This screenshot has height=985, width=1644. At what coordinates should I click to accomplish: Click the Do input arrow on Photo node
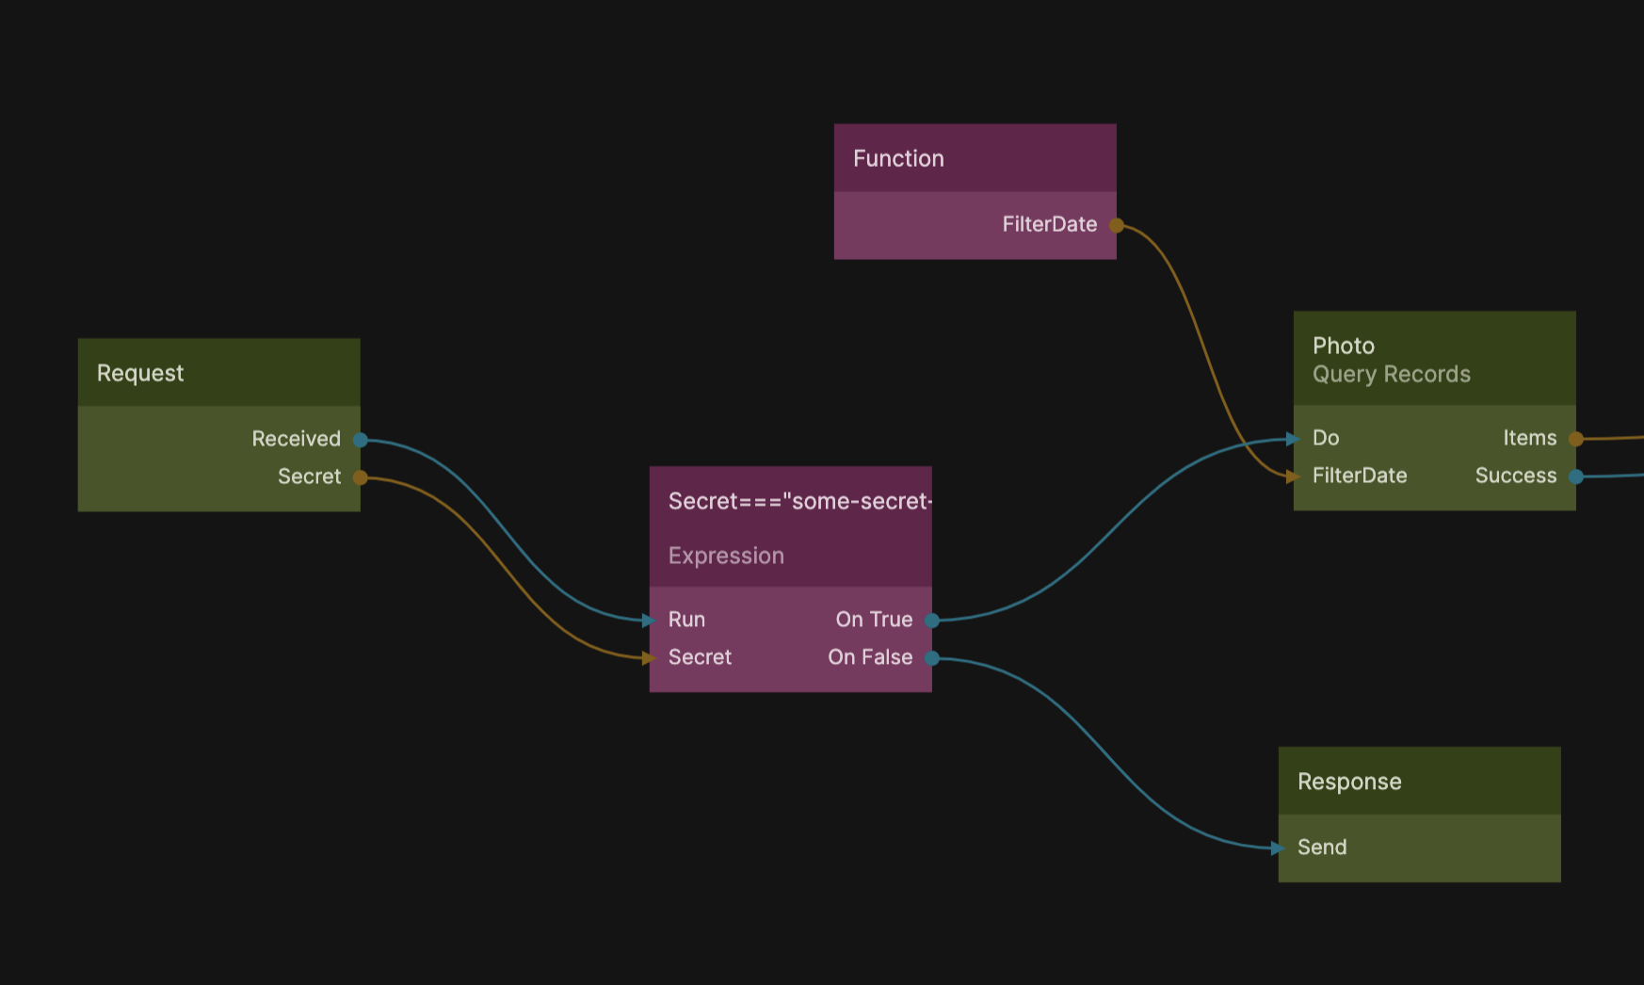coord(1294,439)
